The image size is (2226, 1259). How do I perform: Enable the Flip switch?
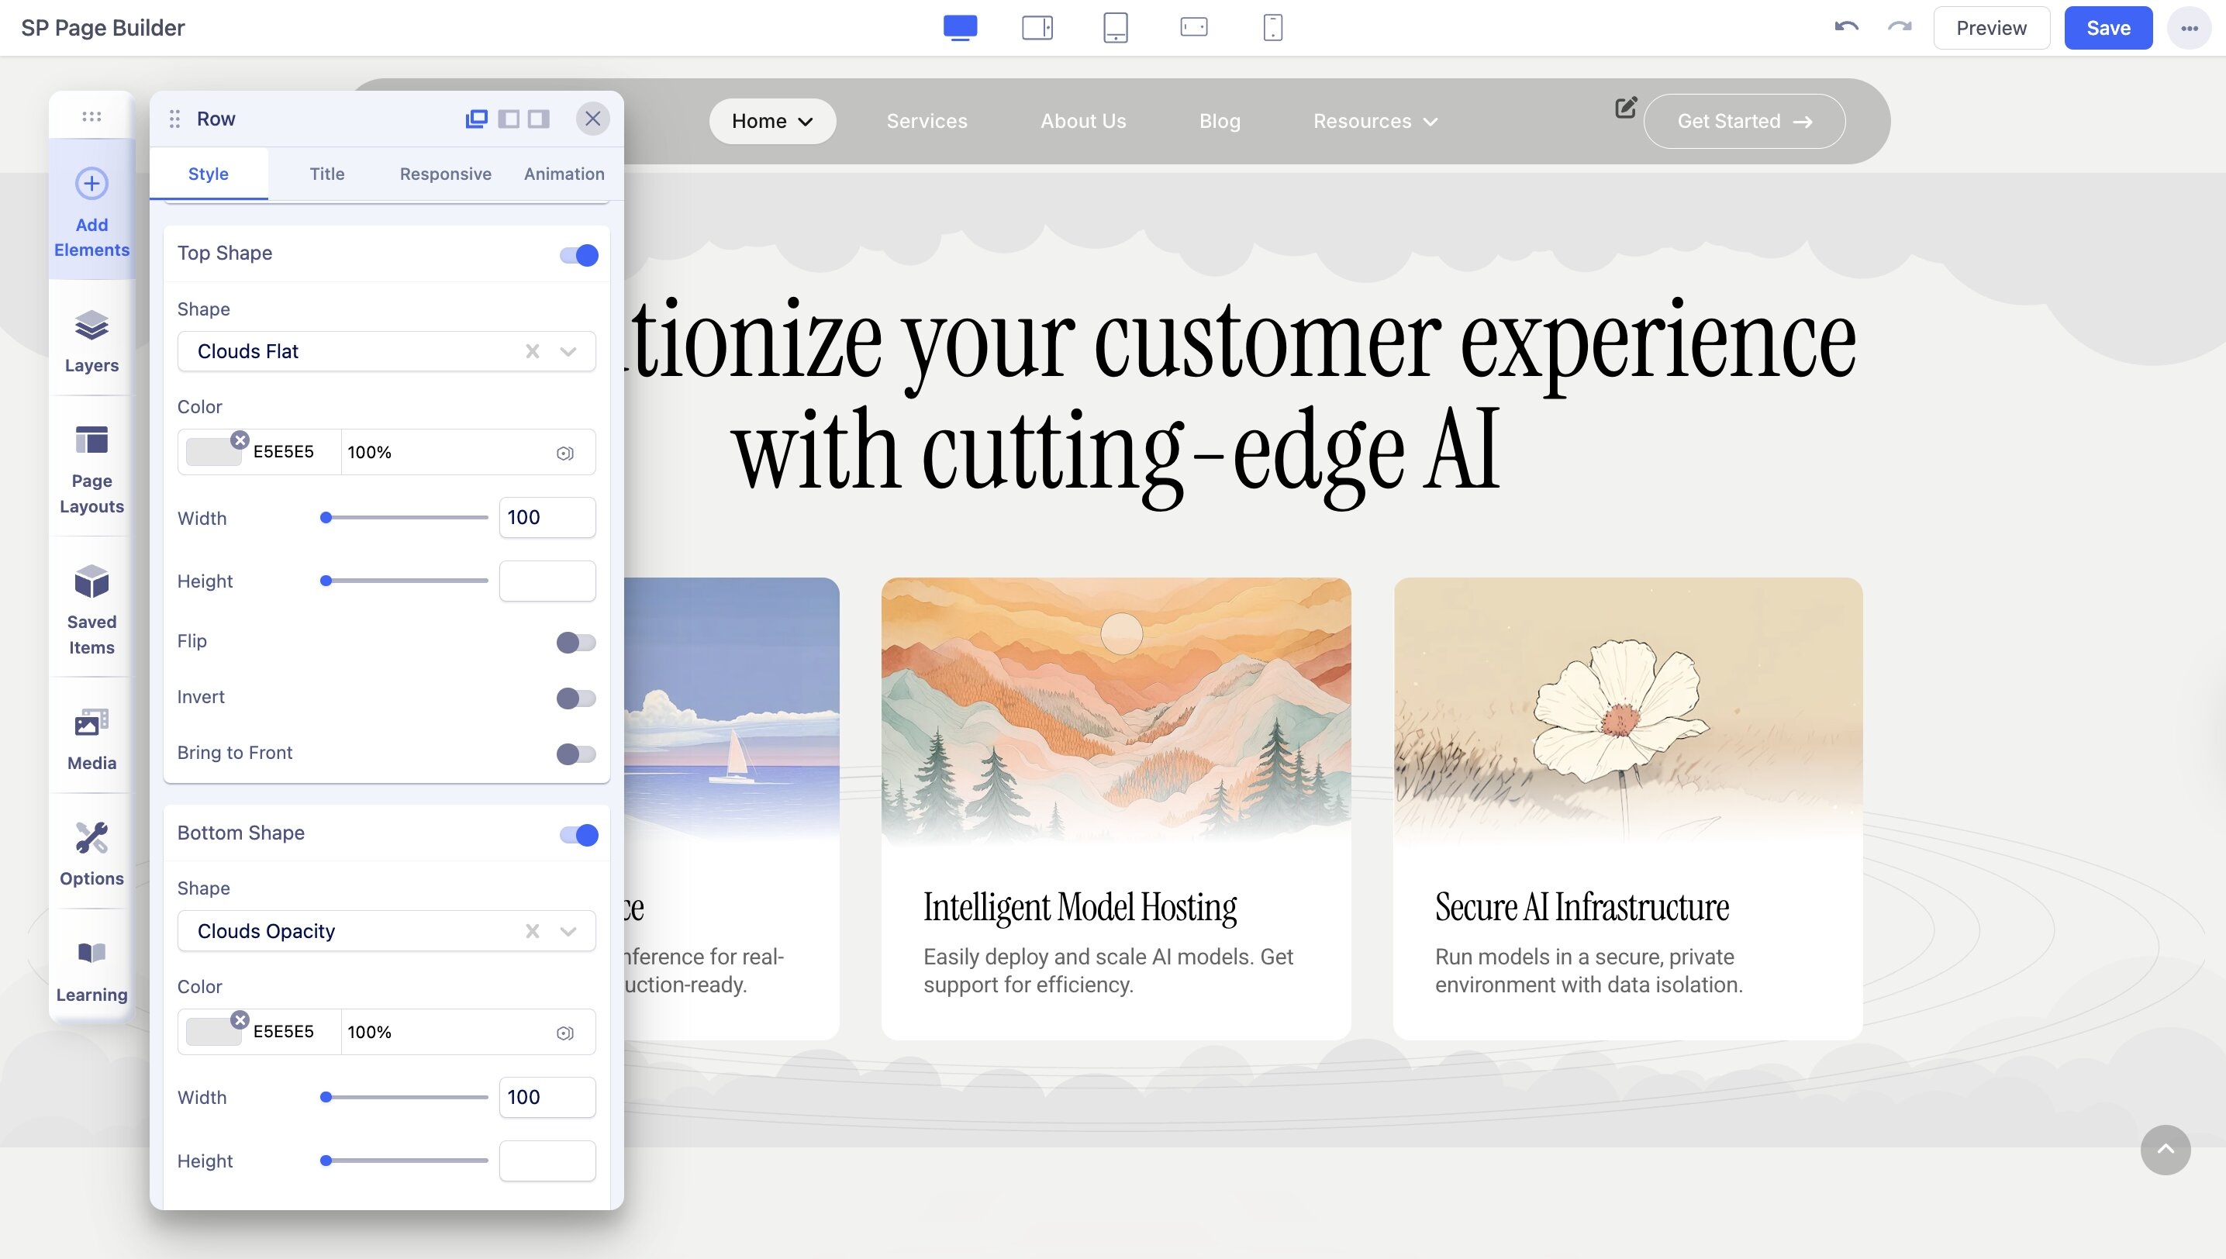tap(576, 643)
